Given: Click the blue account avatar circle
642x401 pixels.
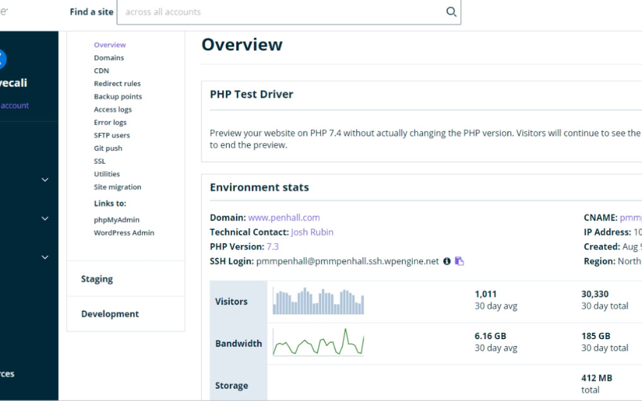Looking at the screenshot, I should 2,59.
